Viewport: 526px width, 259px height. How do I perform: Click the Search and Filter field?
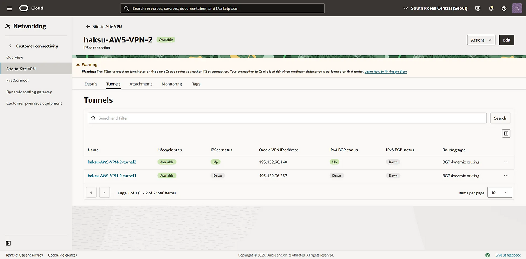coord(287,118)
